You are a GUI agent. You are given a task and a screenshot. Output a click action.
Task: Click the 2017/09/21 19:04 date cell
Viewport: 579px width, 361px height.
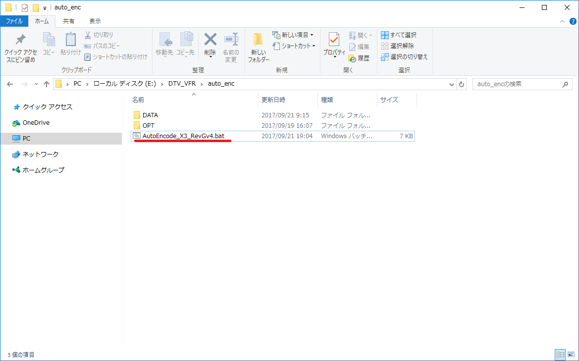(287, 136)
